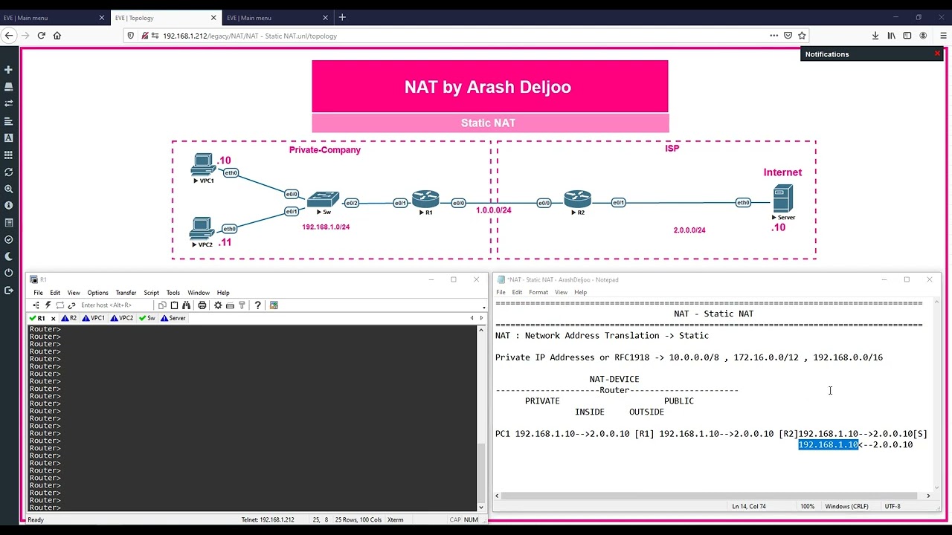Viewport: 952px width, 535px height.
Task: Close the Notifications panel
Action: (937, 53)
